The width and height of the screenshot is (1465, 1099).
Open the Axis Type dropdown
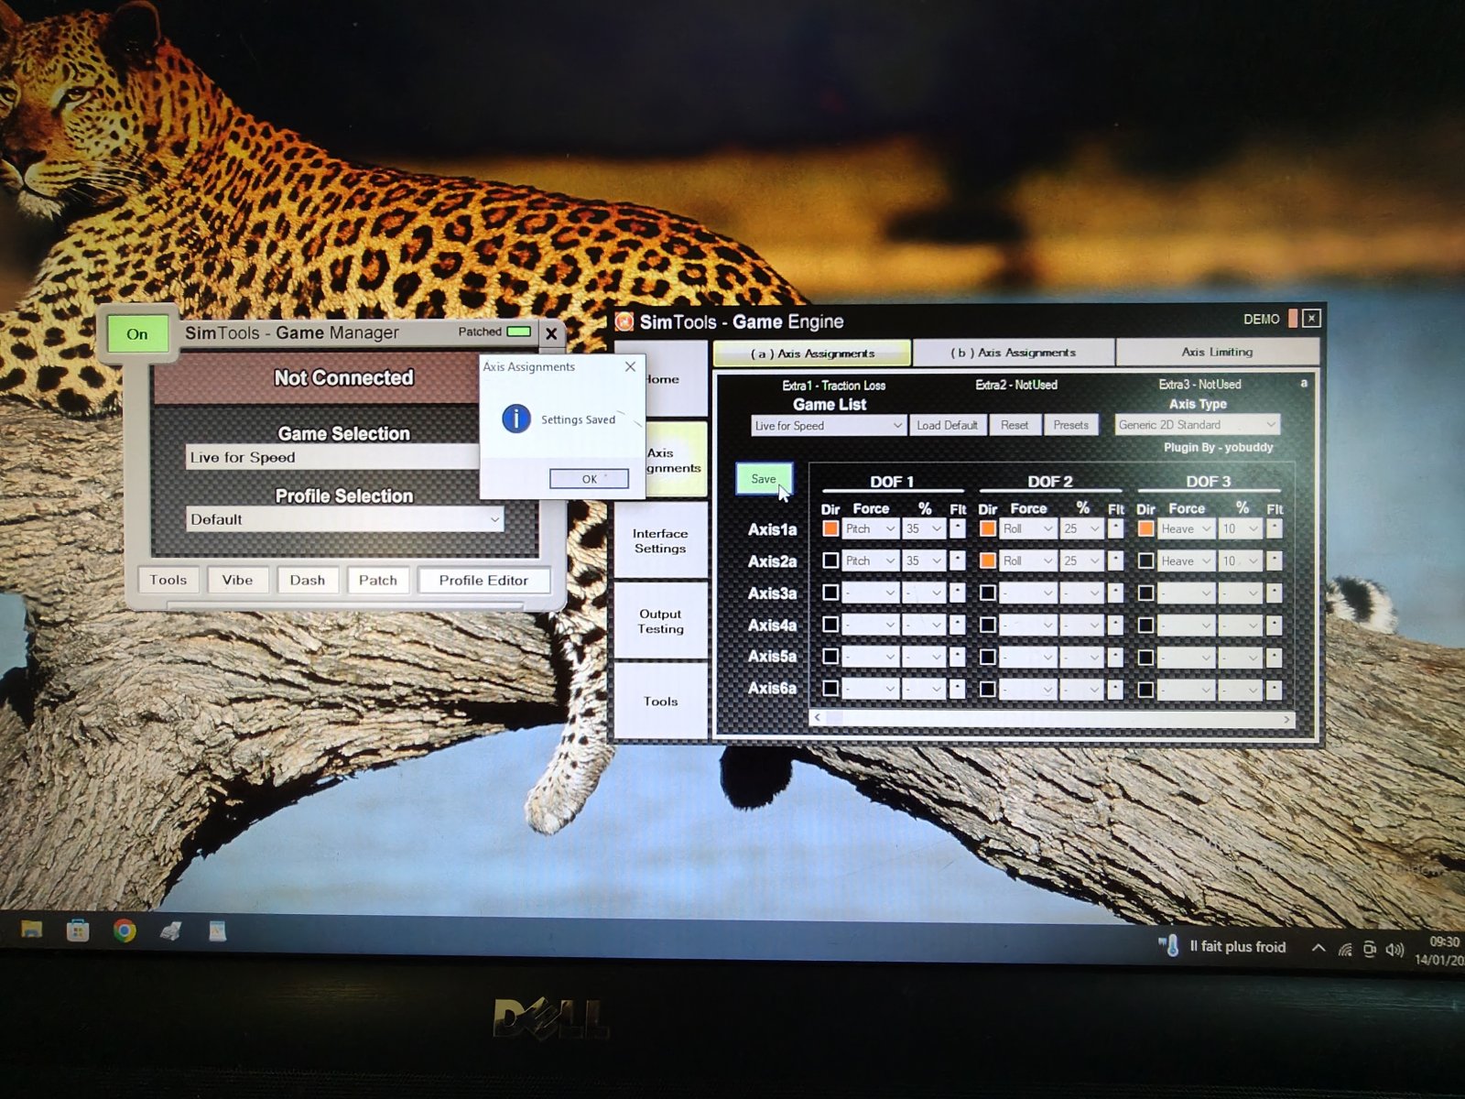[x=1197, y=425]
